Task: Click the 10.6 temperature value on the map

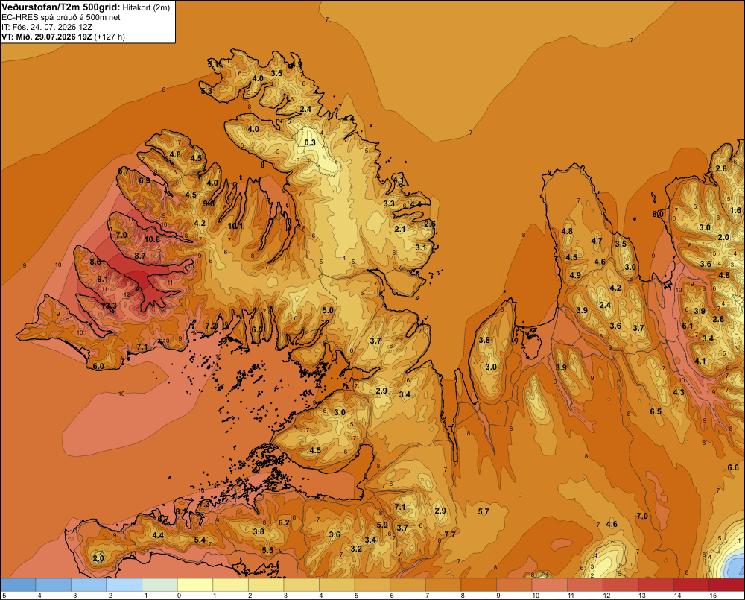Action: tap(152, 239)
